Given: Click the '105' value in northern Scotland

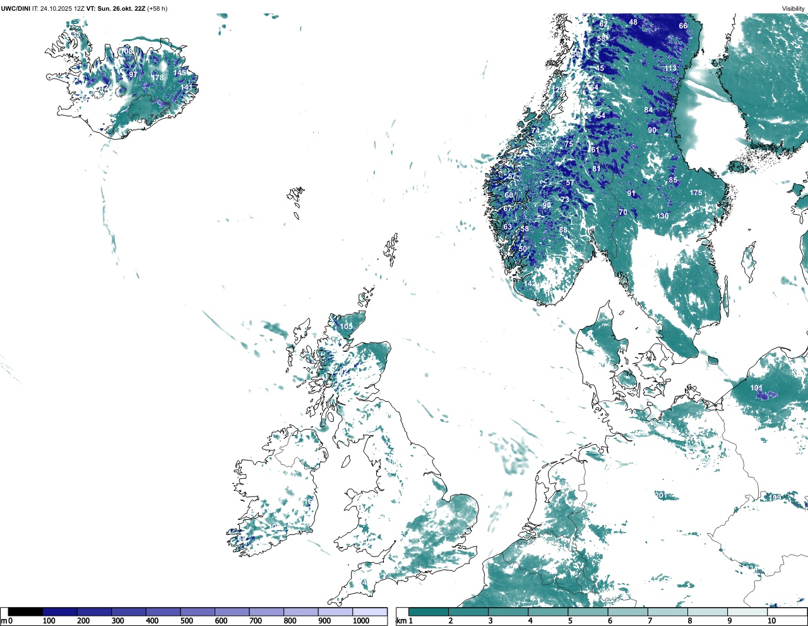Looking at the screenshot, I should tap(347, 327).
